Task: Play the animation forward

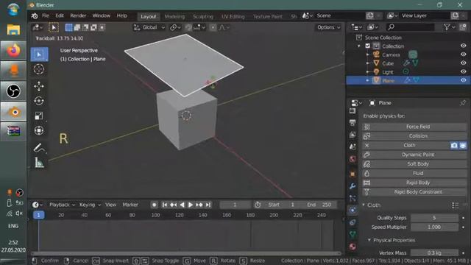Action: click(x=191, y=205)
